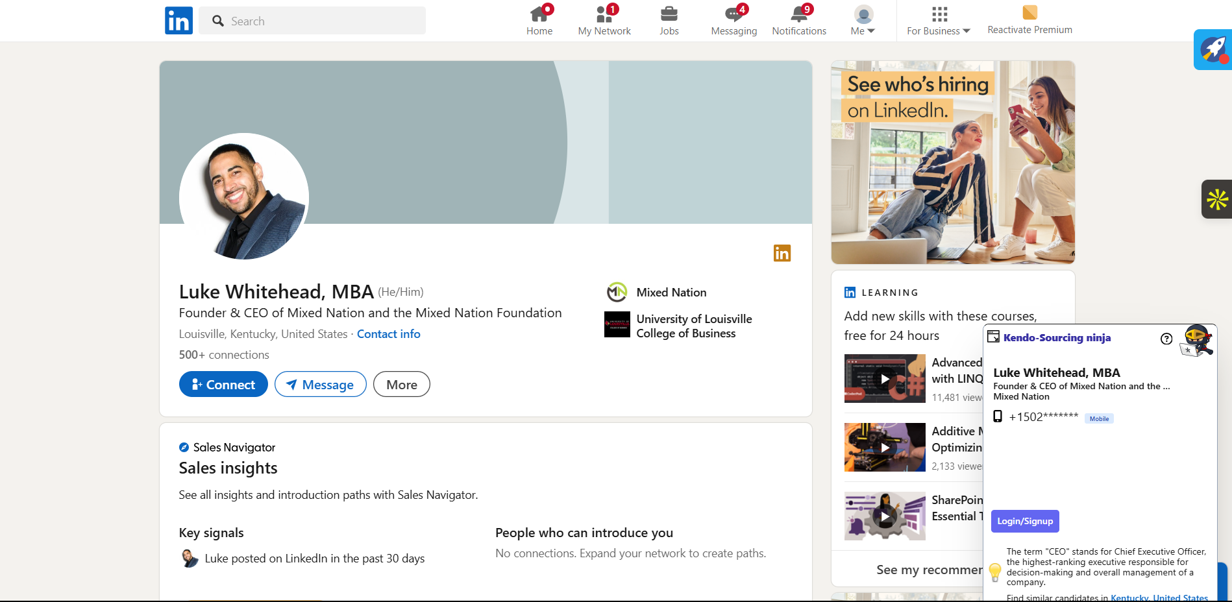
Task: Click the yellow asterisk extension icon
Action: [1216, 199]
